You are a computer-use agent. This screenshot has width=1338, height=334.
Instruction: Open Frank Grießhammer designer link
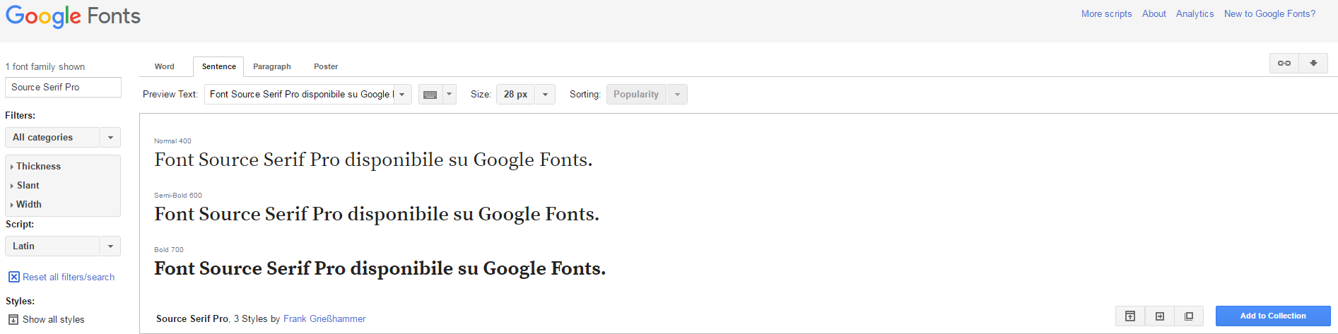click(x=324, y=319)
